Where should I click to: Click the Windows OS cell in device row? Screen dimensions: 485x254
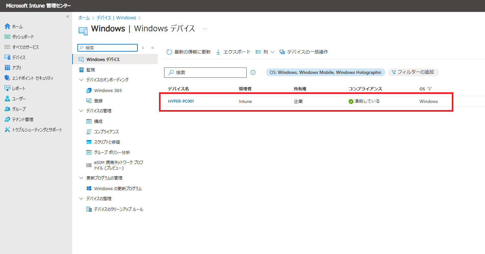(x=429, y=101)
